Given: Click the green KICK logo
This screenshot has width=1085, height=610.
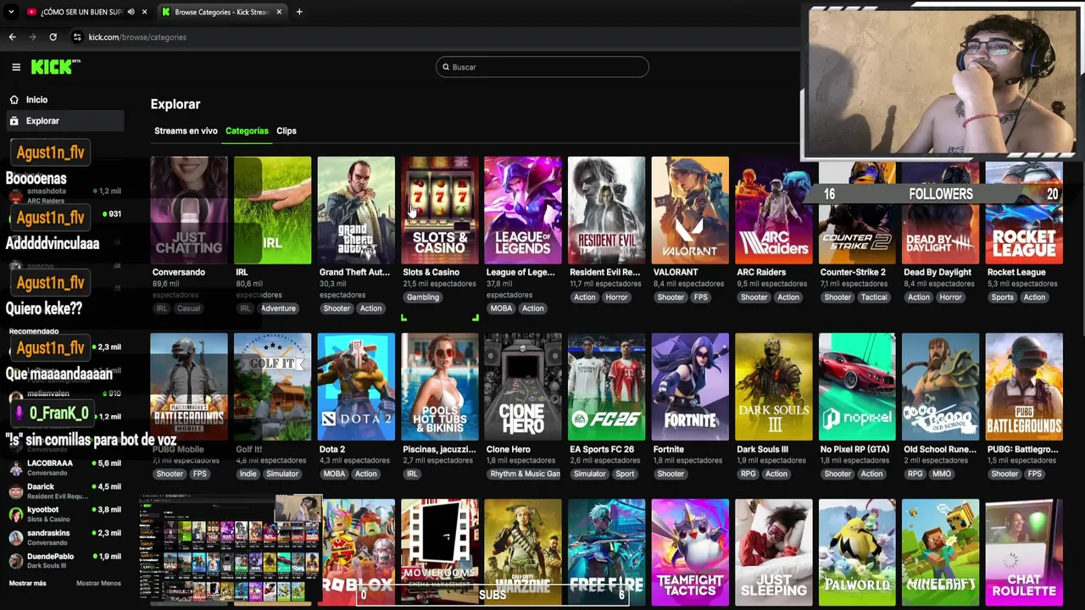Looking at the screenshot, I should point(55,67).
